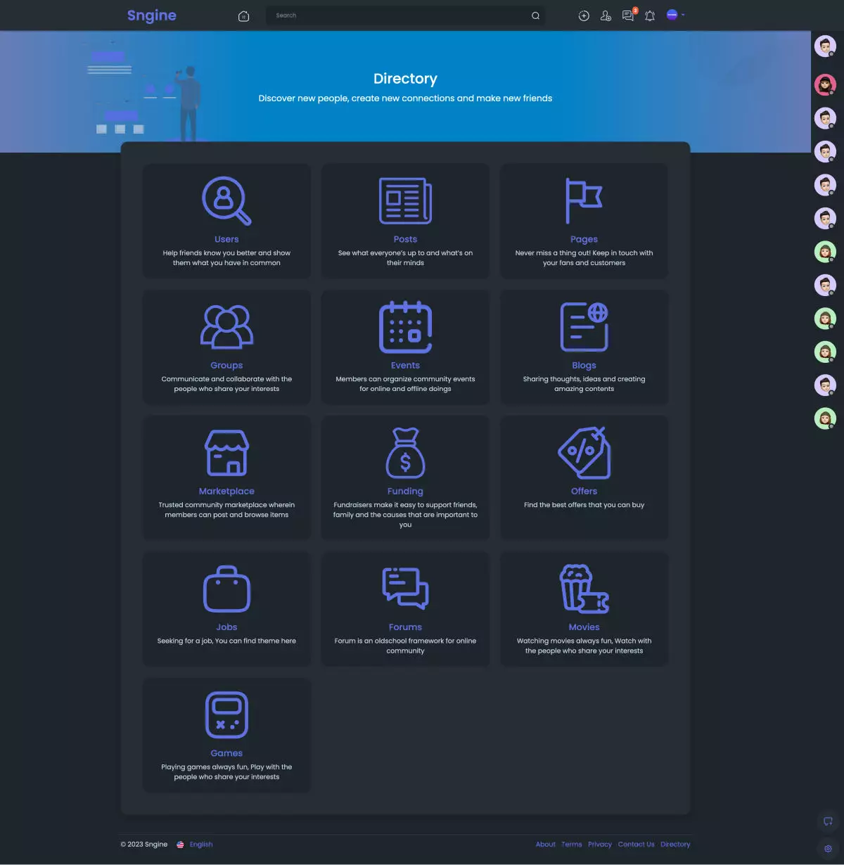Open the Privacy footer link
844x865 pixels.
[600, 845]
